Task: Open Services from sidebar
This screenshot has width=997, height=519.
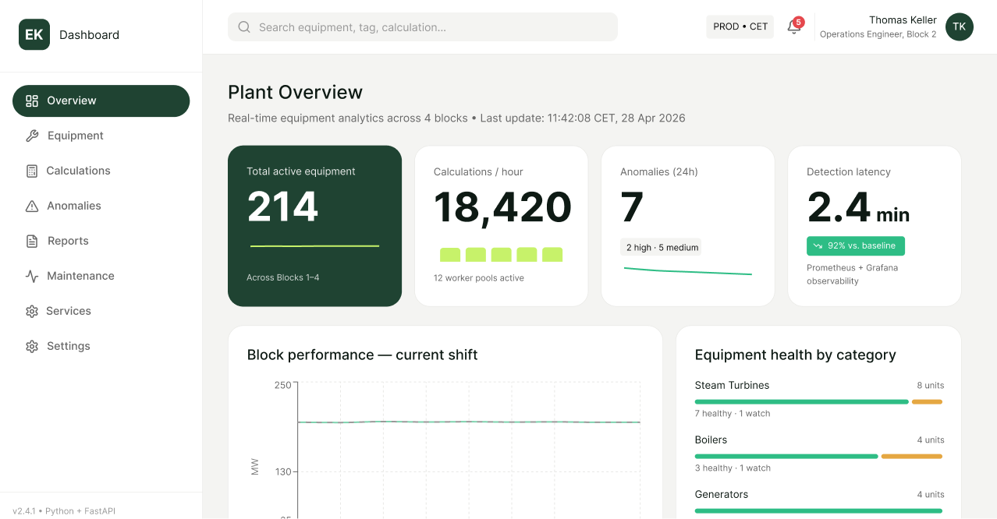Action: click(x=101, y=311)
